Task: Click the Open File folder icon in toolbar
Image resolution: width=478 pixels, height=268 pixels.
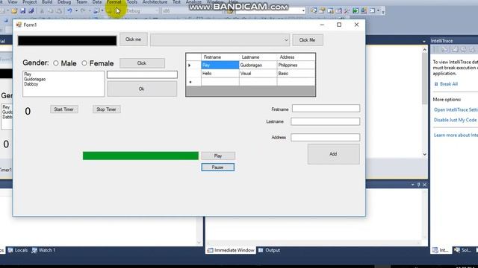Action: [x=14, y=11]
